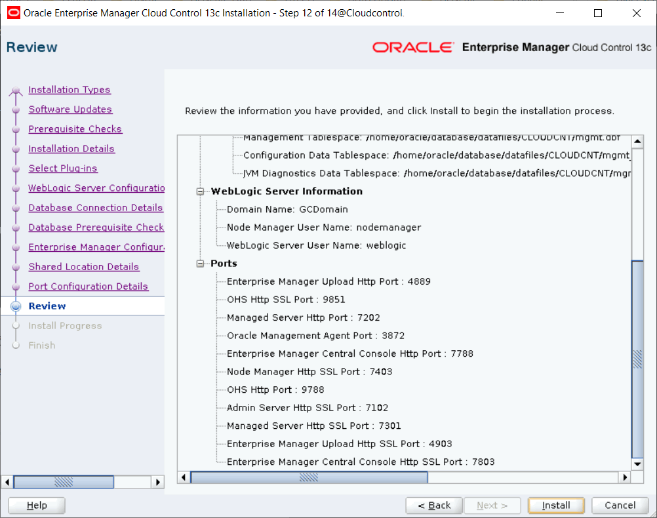Select the Node Manager User Name row
The height and width of the screenshot is (518, 657).
tap(324, 228)
